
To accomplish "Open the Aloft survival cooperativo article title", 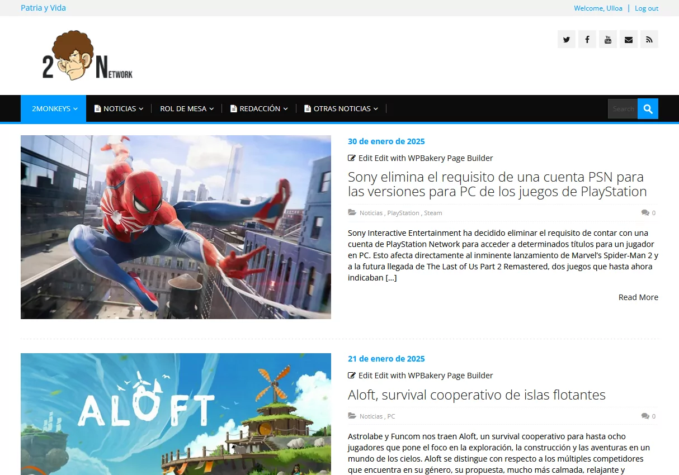I will pyautogui.click(x=477, y=395).
